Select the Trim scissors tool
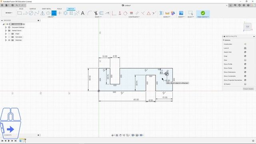This screenshot has width=256, height=144. click(x=96, y=13)
